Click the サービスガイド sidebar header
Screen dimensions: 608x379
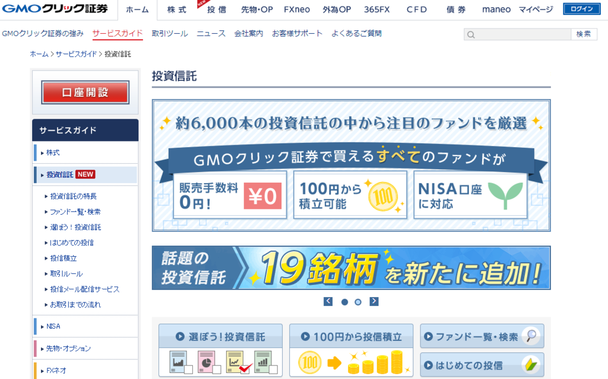point(85,130)
